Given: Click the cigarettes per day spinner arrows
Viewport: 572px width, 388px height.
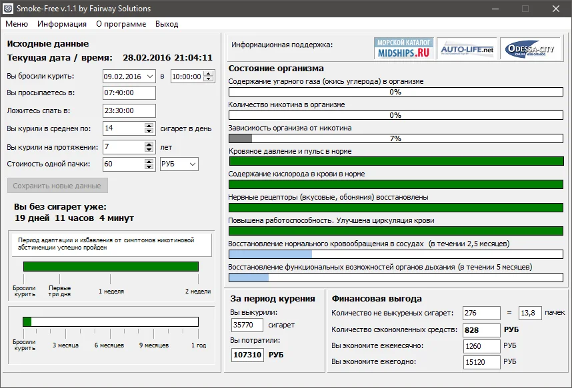Looking at the screenshot, I should pos(149,128).
